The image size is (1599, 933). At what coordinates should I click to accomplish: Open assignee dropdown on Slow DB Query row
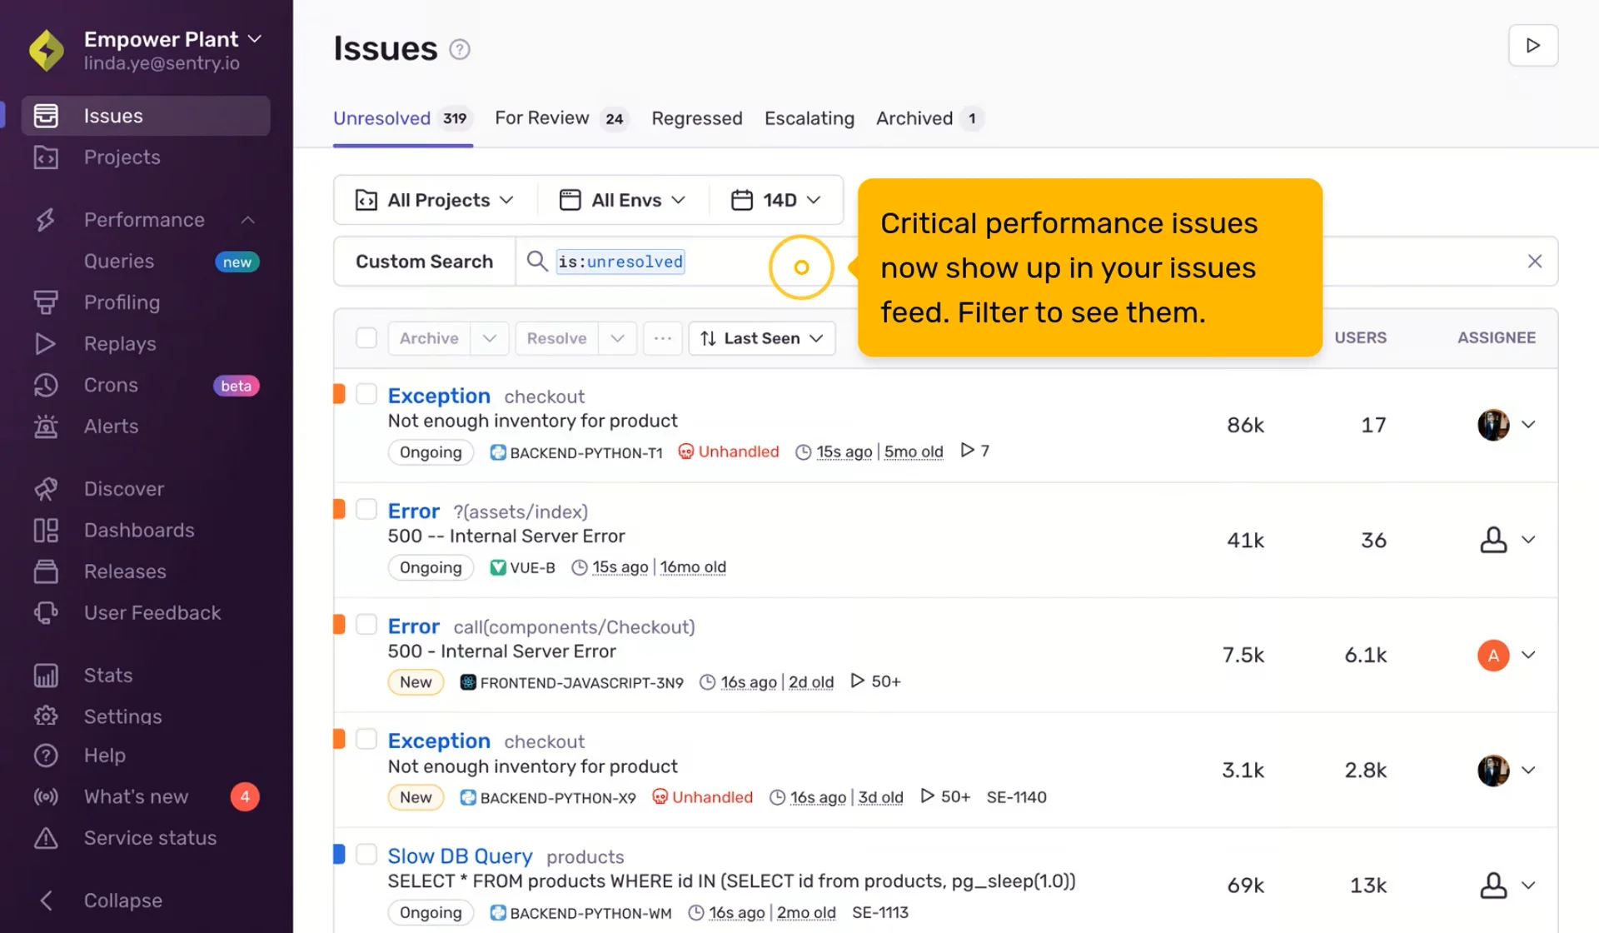click(1528, 886)
